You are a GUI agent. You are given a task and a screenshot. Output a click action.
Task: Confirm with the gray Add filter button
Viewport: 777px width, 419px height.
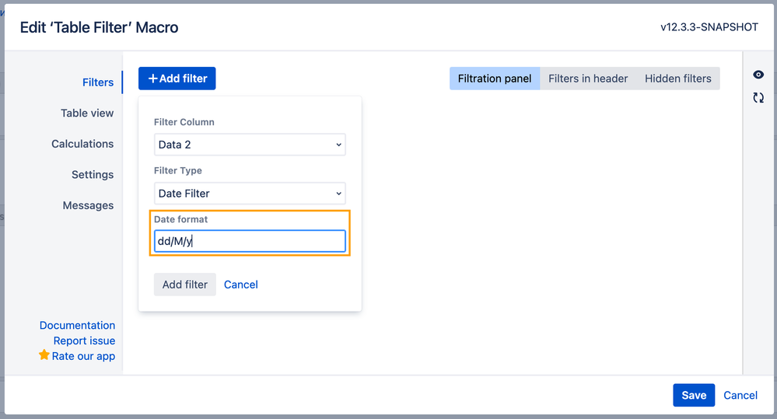tap(185, 285)
